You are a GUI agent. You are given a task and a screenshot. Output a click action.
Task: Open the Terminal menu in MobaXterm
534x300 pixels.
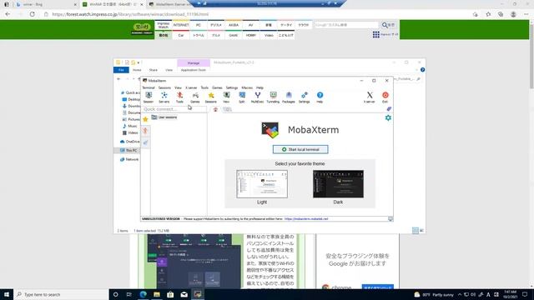(149, 87)
